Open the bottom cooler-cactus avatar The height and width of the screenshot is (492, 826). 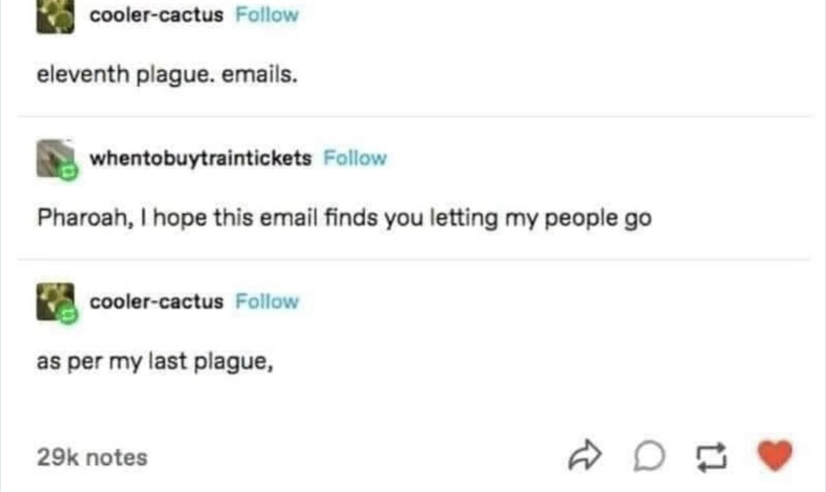[x=55, y=301]
